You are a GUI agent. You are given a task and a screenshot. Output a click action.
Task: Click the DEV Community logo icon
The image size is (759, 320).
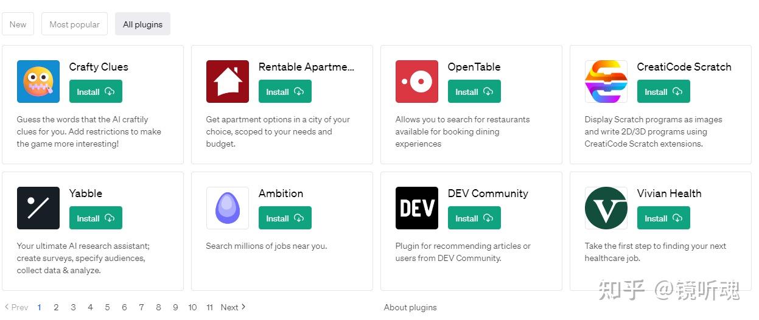pos(417,208)
